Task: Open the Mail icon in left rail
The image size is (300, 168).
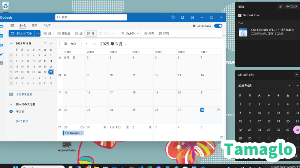Action: [x=1, y=27]
